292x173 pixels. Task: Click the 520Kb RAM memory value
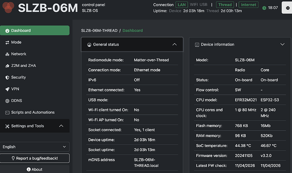tap(267, 136)
